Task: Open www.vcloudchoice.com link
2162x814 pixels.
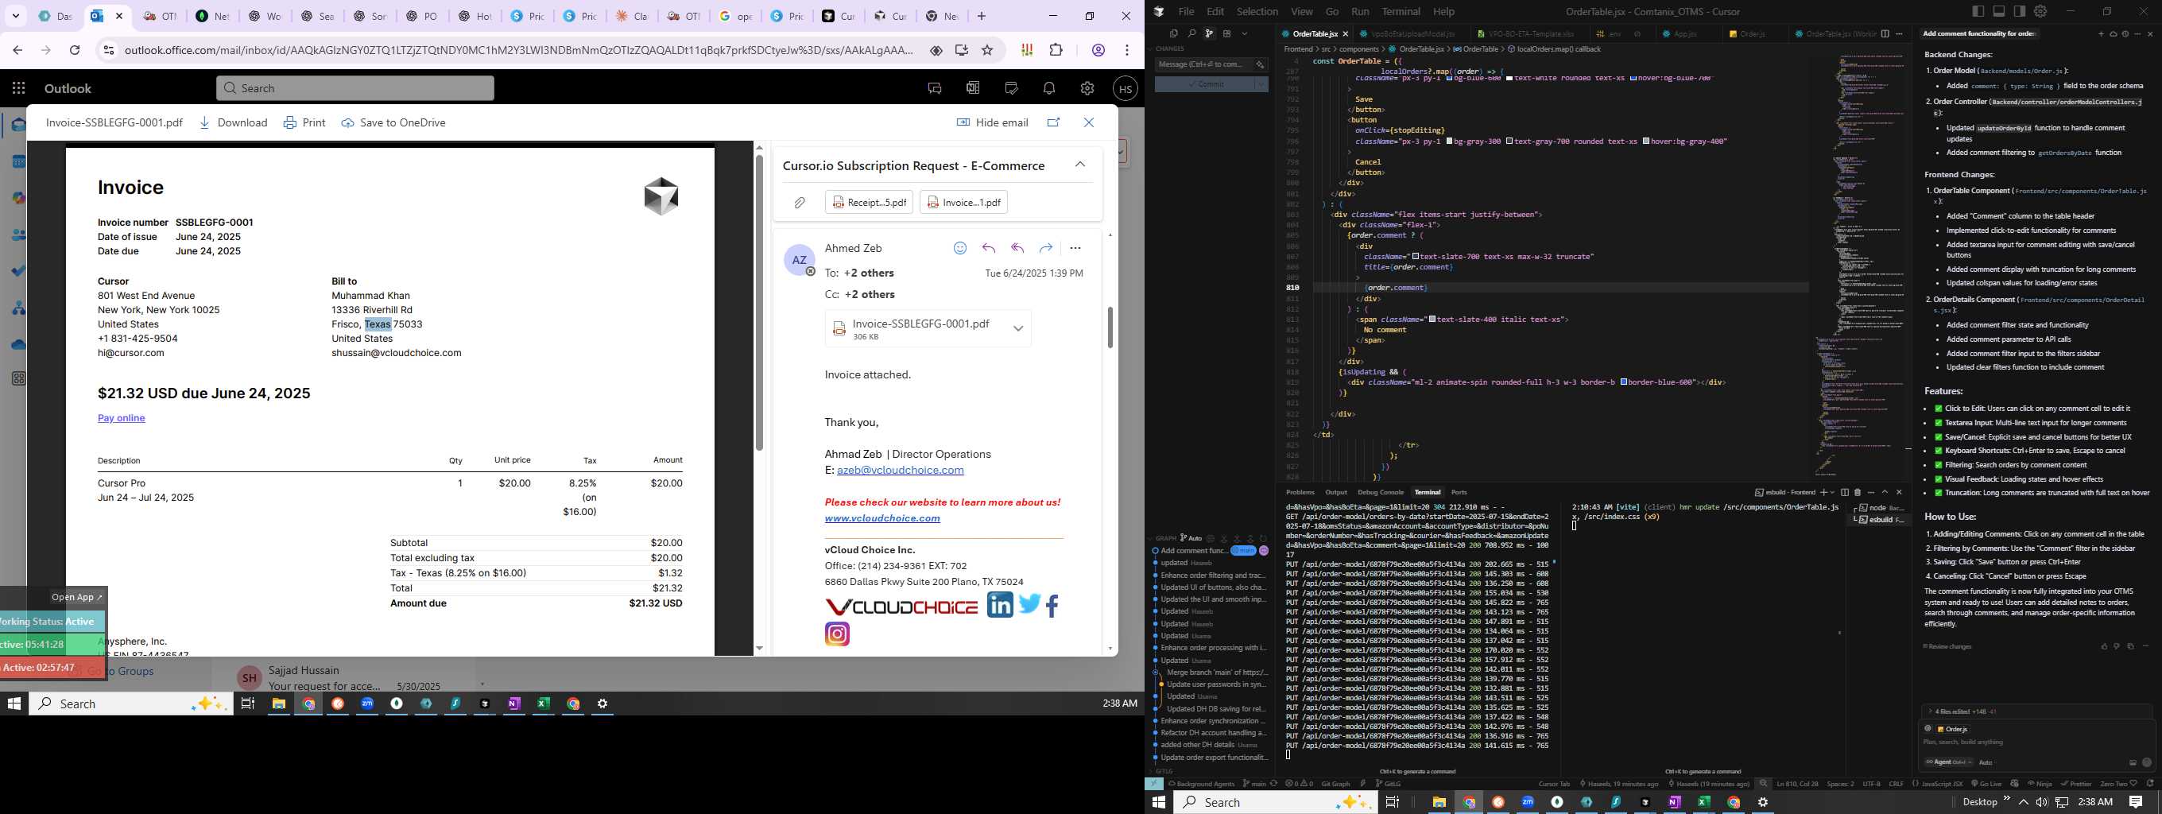Action: coord(882,517)
